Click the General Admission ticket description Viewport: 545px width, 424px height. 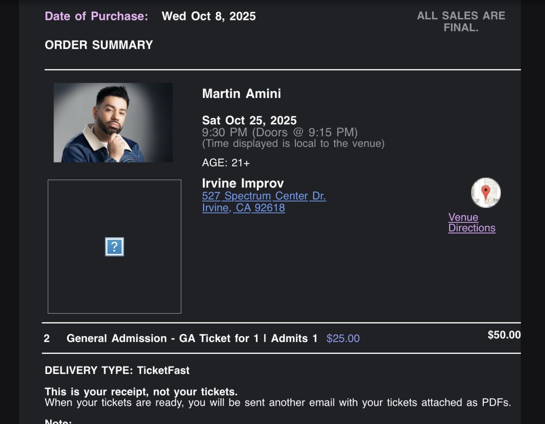(x=192, y=338)
